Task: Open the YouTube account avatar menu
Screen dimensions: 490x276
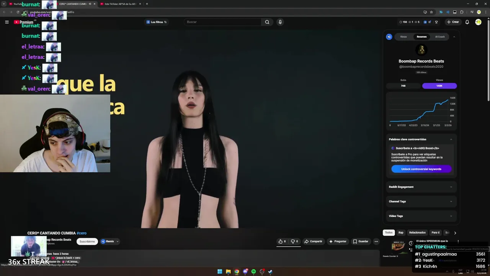Action: click(x=478, y=22)
